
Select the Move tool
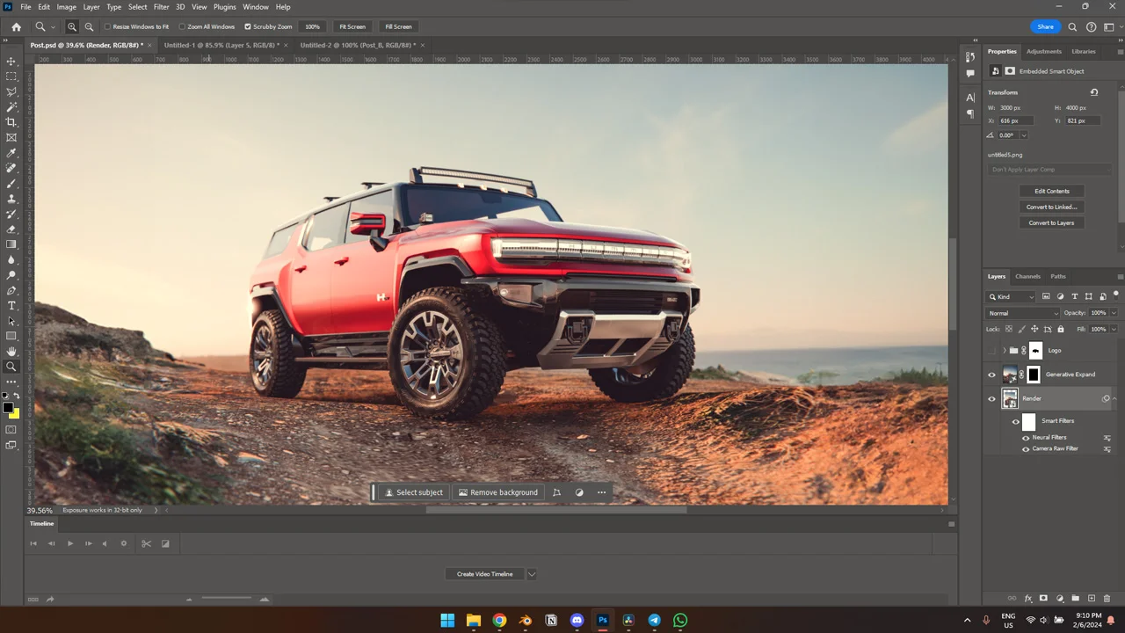[11, 62]
